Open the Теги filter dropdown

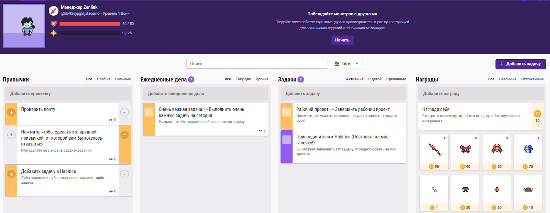pos(346,64)
